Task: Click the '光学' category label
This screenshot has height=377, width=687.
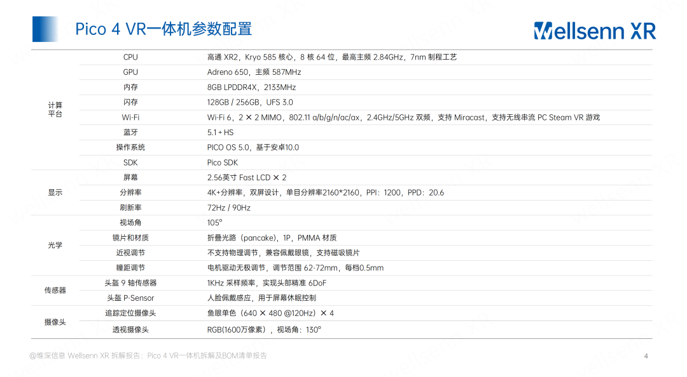Action: tap(55, 246)
